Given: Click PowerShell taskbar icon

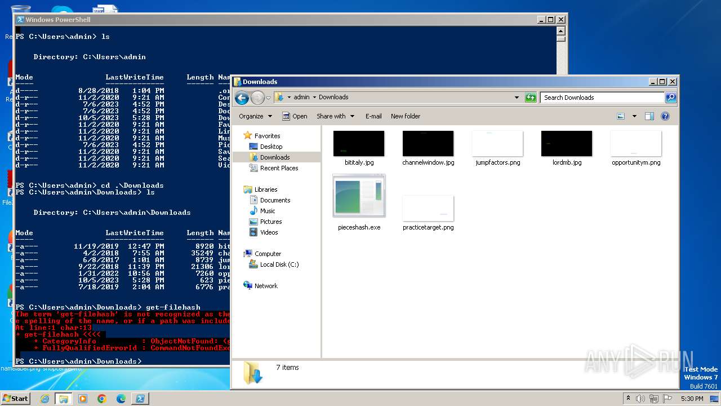Looking at the screenshot, I should pos(140,399).
